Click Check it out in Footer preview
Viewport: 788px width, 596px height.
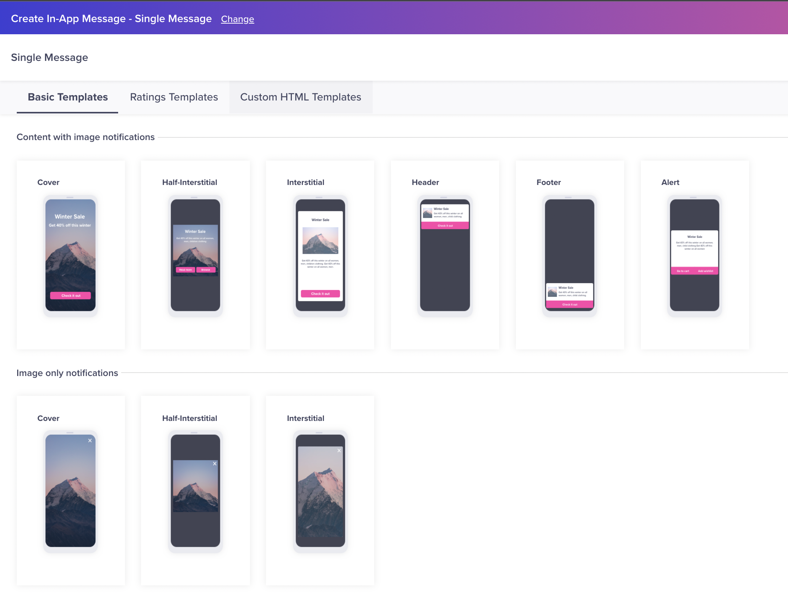pos(570,304)
